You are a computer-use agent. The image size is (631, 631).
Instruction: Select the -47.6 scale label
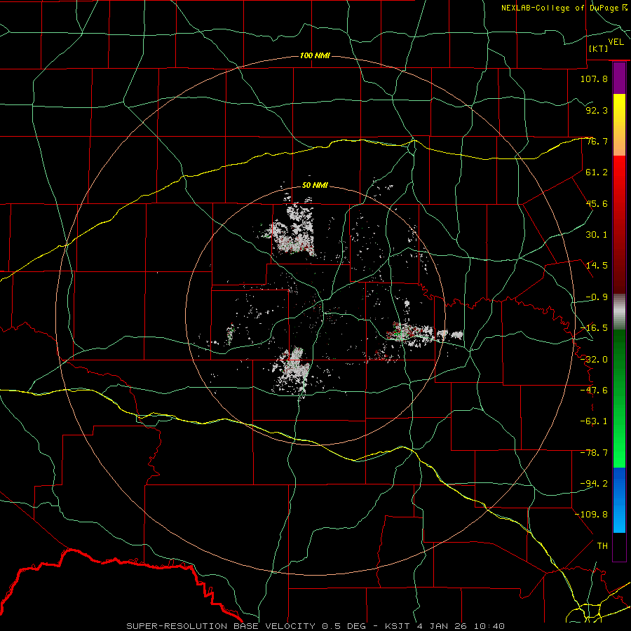point(594,391)
